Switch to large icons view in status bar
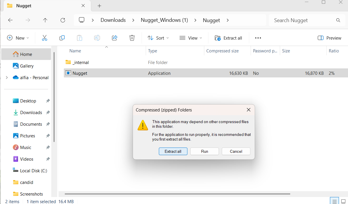 343,202
